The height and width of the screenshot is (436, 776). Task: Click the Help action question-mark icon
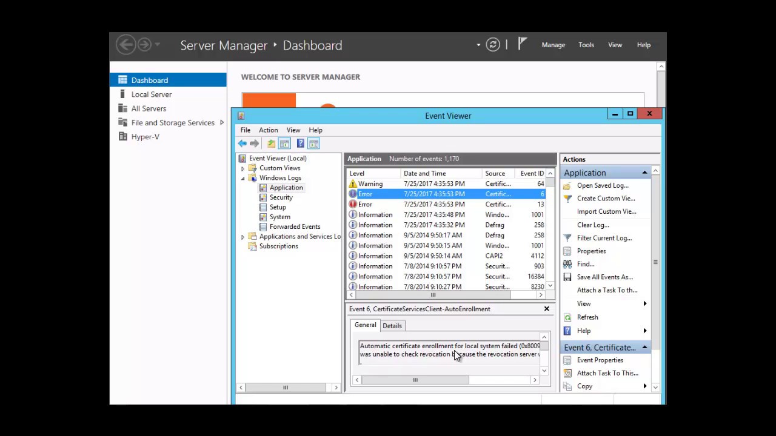pos(567,331)
